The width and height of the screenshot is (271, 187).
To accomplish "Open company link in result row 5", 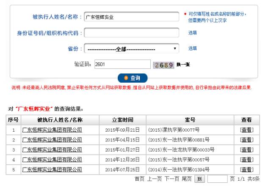I will tap(52, 170).
